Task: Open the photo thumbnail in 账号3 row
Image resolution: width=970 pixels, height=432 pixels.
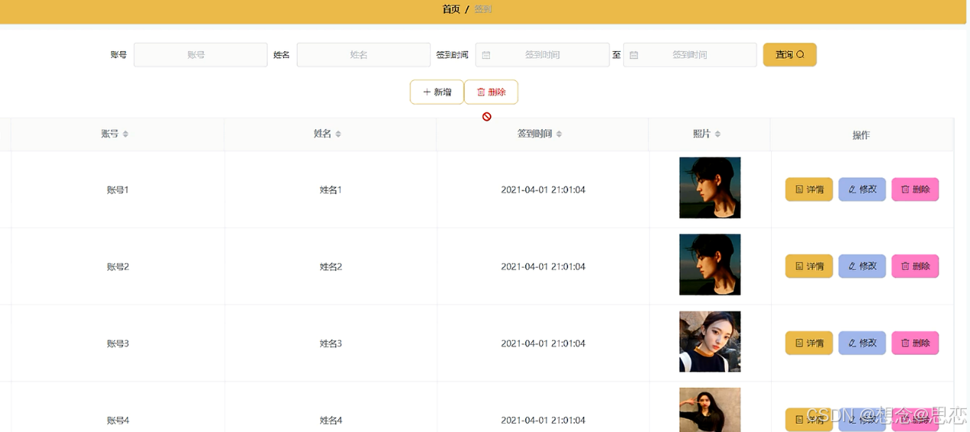Action: [710, 342]
